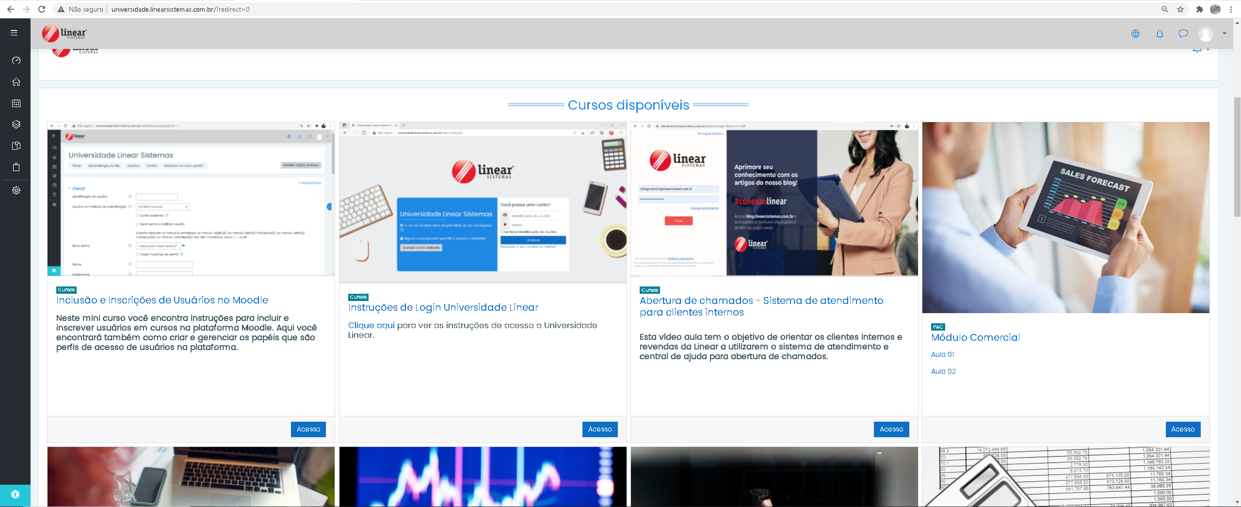Click the Sales Forecast tablet thumbnail

(x=1066, y=217)
